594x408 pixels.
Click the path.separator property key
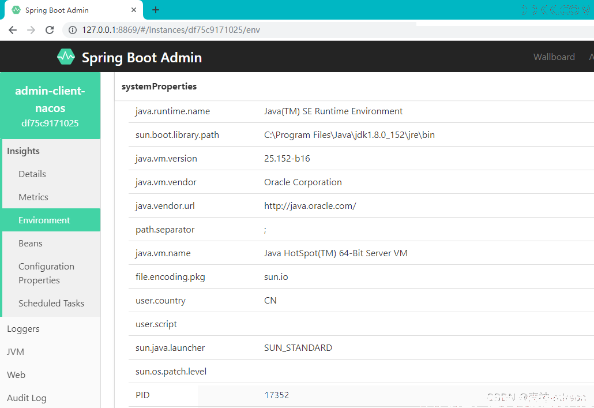165,230
